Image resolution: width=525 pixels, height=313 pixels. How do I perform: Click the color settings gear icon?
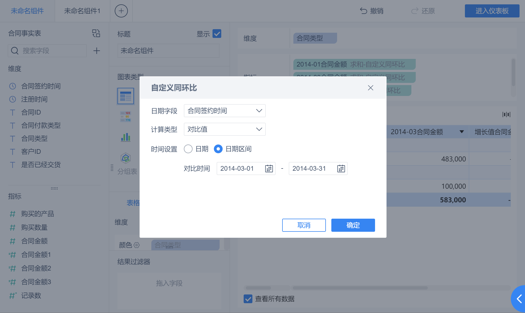click(x=137, y=245)
